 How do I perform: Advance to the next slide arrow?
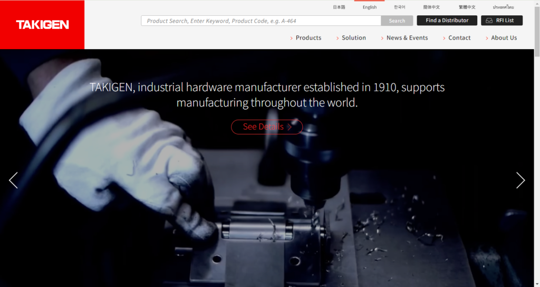coord(520,180)
